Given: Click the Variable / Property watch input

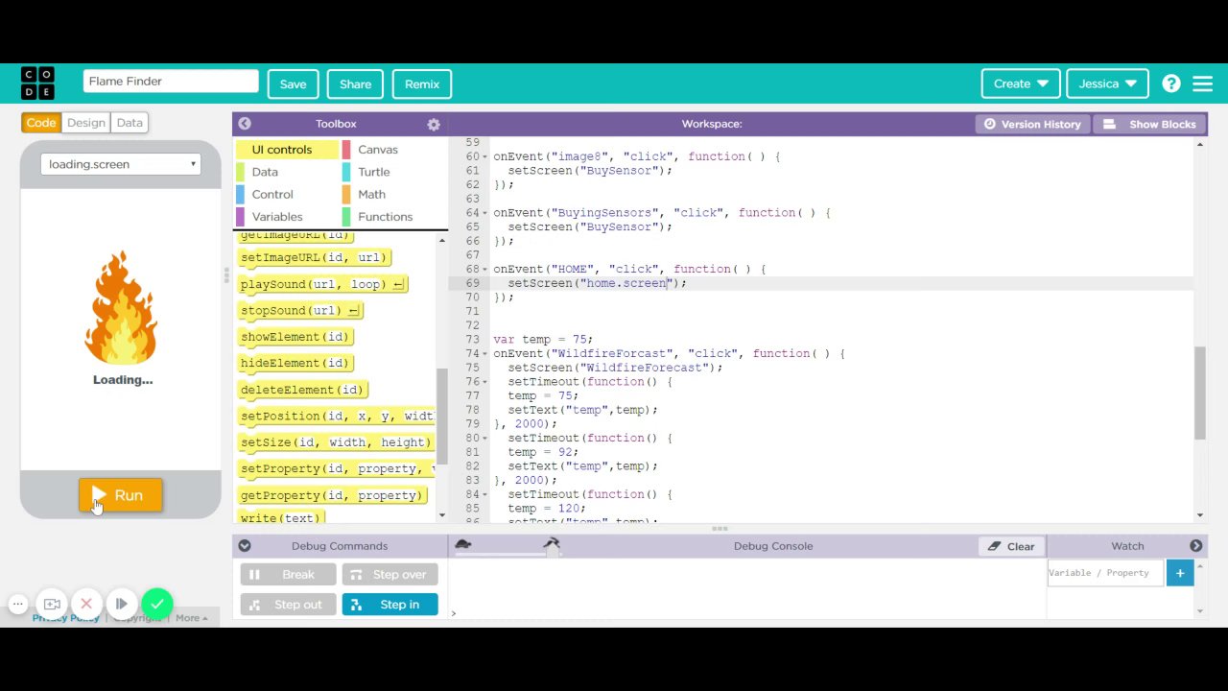Looking at the screenshot, I should click(1107, 574).
